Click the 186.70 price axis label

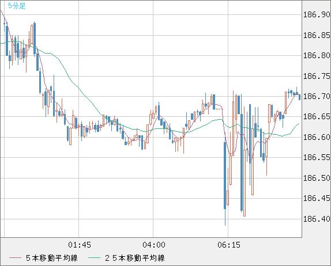pyautogui.click(x=317, y=96)
